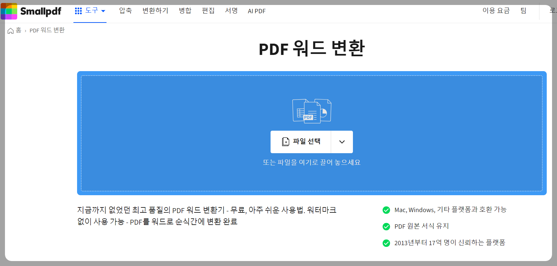Click the PDF 워드 변환 page heading

(312, 48)
